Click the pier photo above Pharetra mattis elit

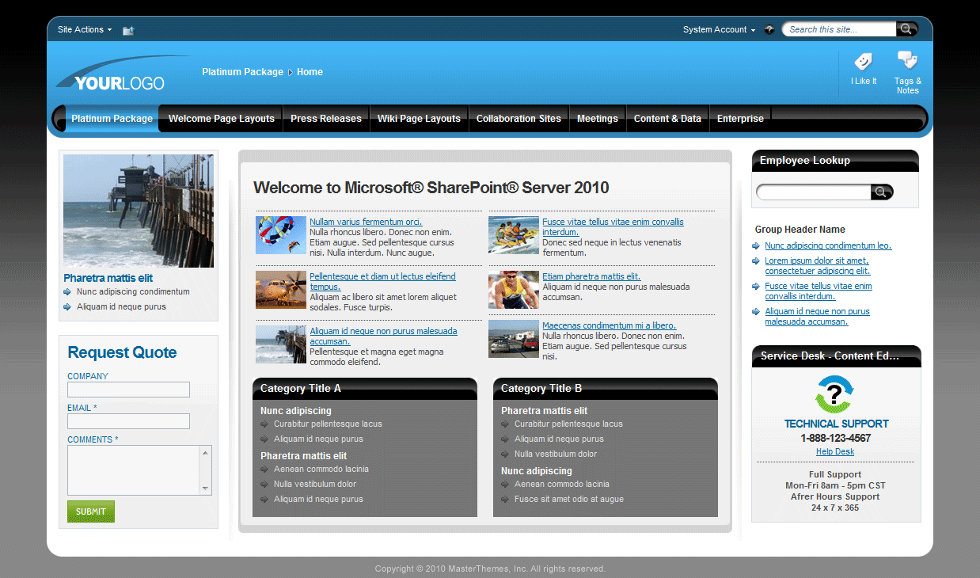138,211
